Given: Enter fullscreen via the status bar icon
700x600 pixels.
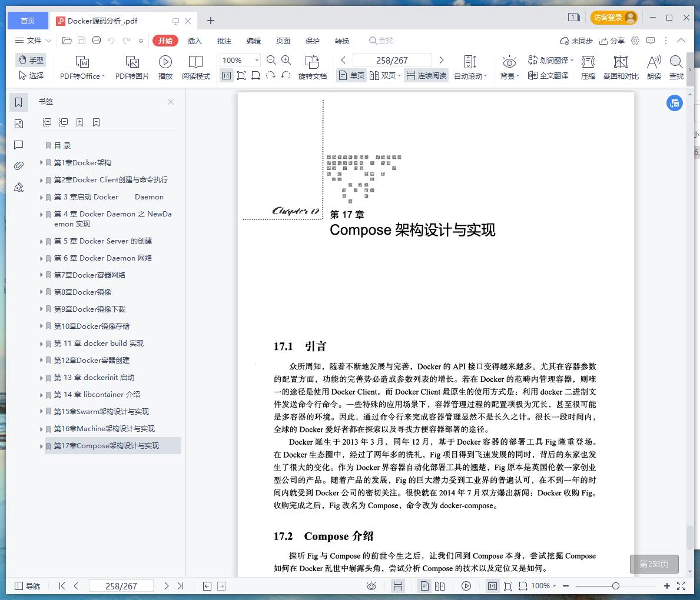Looking at the screenshot, I should pos(681,586).
